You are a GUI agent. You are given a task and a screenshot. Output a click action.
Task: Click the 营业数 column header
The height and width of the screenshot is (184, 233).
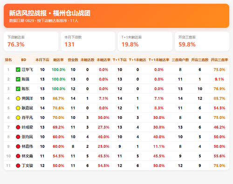(73, 60)
